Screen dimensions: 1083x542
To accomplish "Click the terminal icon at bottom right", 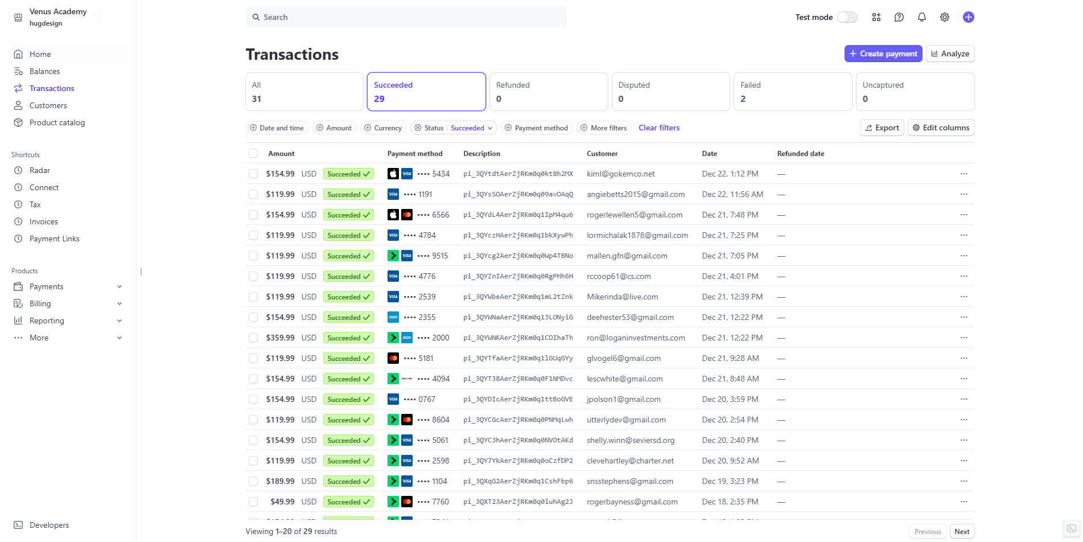I will pyautogui.click(x=1071, y=528).
